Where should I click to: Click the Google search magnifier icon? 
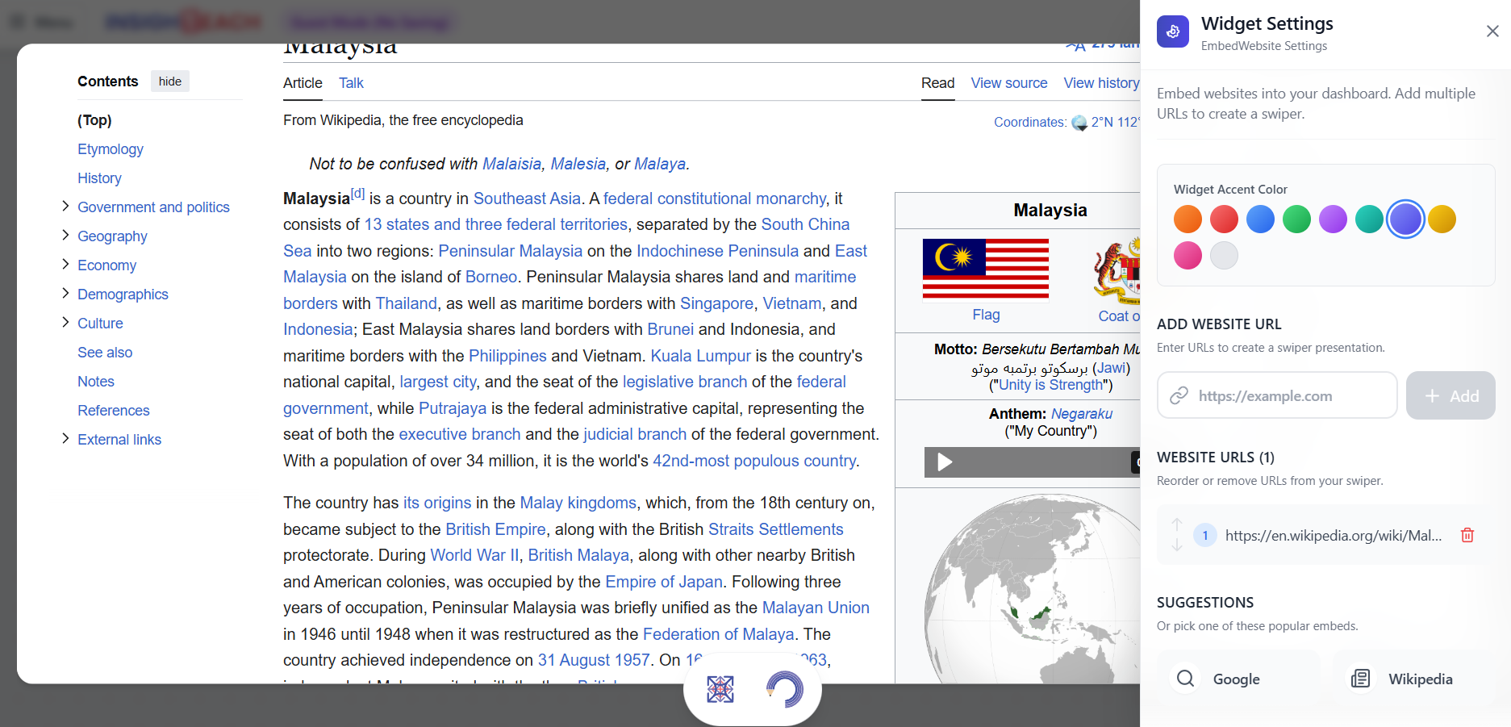(1184, 679)
